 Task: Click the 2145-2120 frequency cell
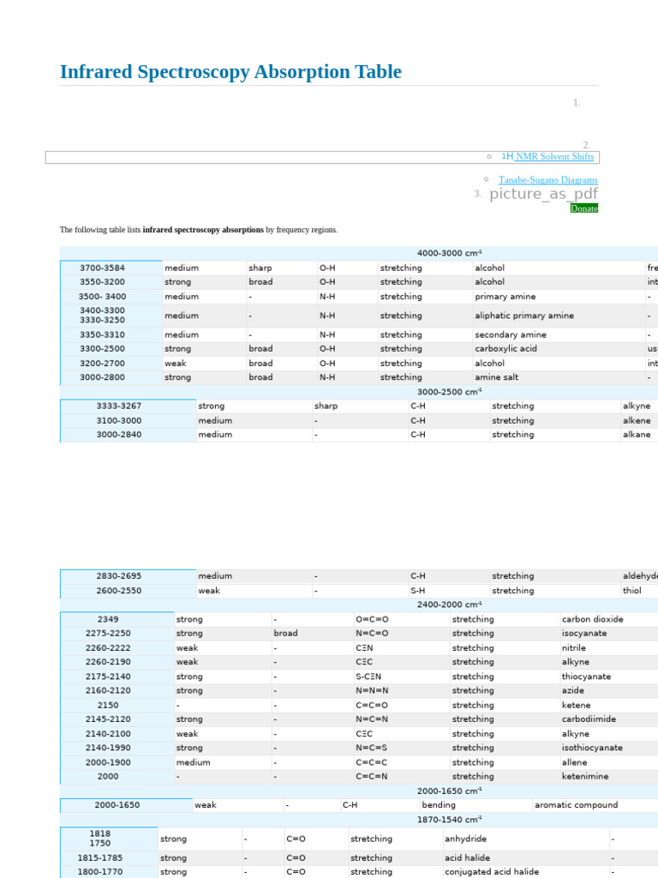point(117,719)
